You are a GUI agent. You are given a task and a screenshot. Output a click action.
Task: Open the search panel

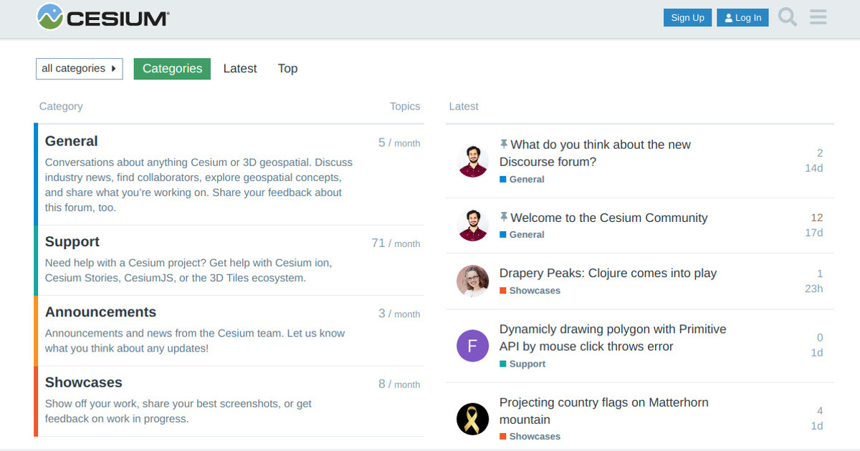(x=787, y=17)
